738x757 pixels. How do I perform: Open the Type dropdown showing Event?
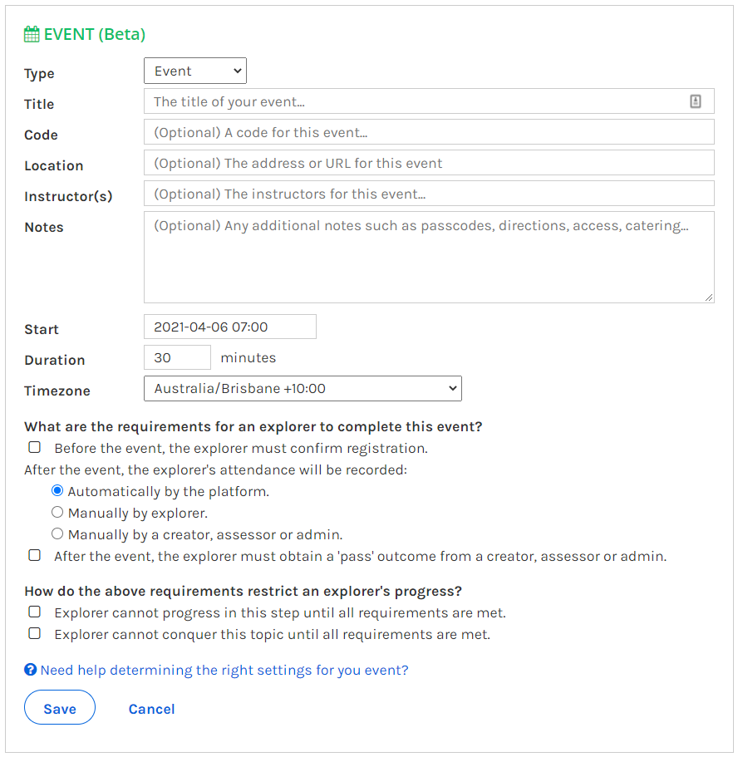tap(195, 71)
